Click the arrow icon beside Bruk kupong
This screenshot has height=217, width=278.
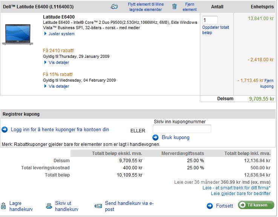point(155,137)
